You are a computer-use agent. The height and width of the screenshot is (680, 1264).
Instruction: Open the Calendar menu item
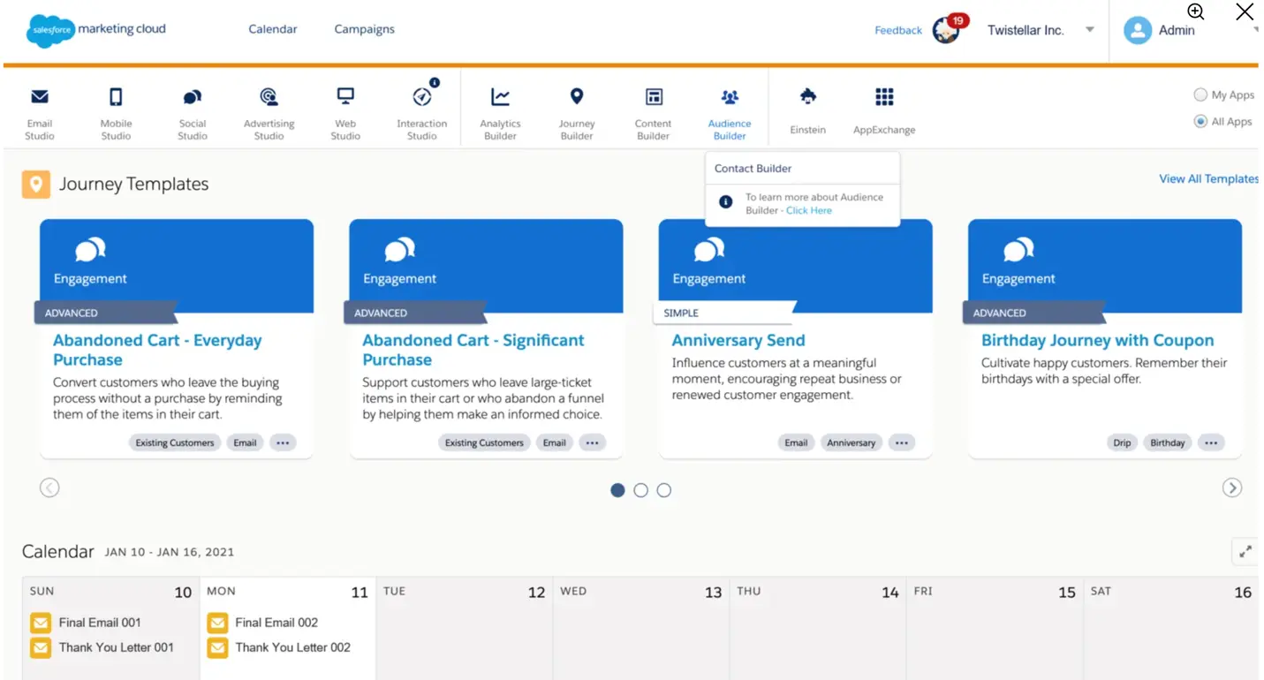(x=273, y=29)
